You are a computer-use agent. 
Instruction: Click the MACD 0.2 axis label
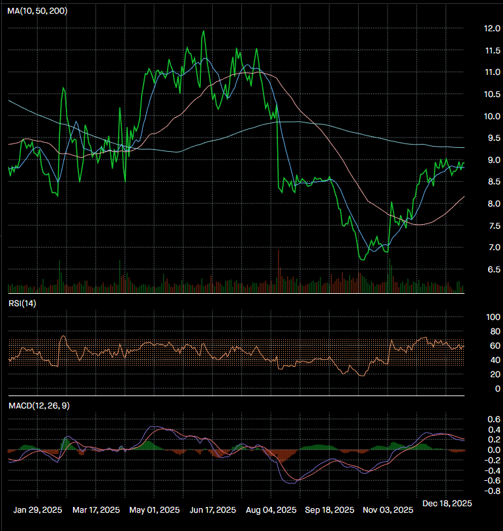[x=494, y=440]
